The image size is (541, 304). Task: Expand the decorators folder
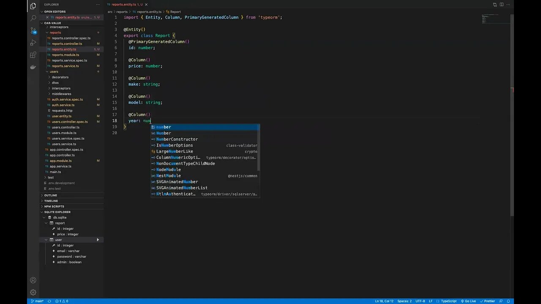(60, 77)
